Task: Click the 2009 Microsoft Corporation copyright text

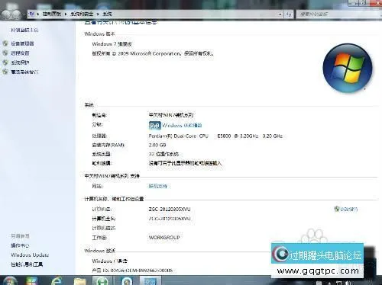Action: 153,53
